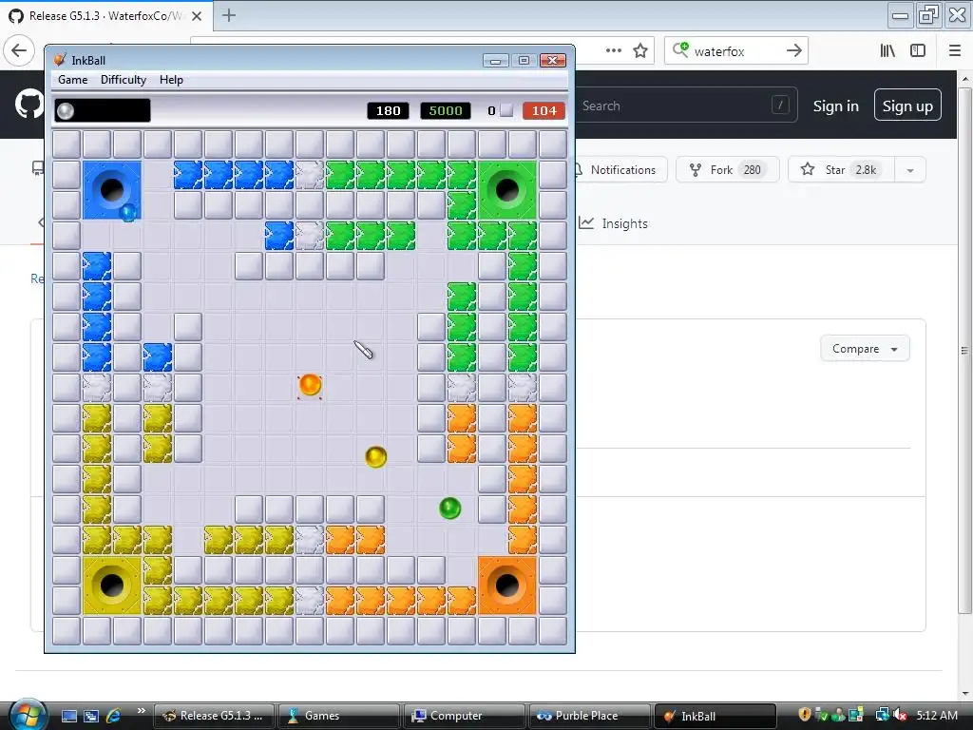This screenshot has width=973, height=730.
Task: Click the GitHub Search box
Action: coord(686,106)
